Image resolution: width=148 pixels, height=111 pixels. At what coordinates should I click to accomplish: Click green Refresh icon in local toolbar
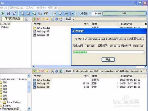(x=61, y=71)
